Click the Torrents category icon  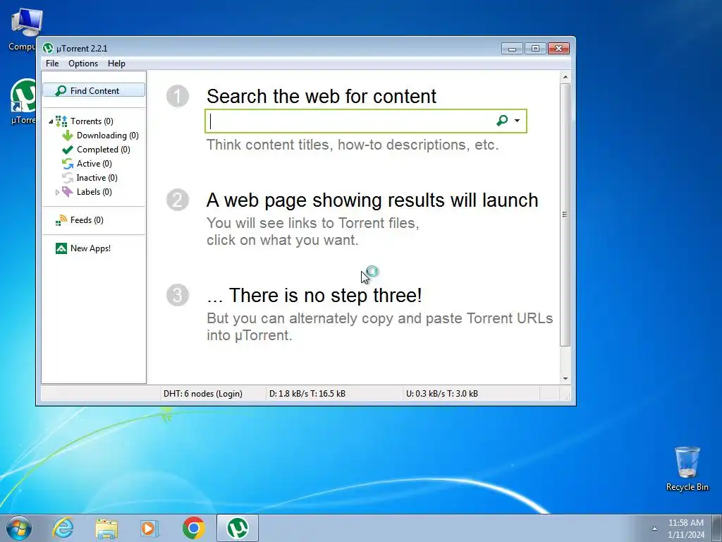point(61,121)
